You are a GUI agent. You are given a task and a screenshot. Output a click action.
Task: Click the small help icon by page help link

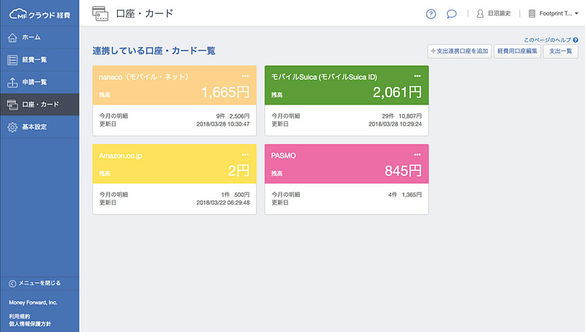pos(575,40)
